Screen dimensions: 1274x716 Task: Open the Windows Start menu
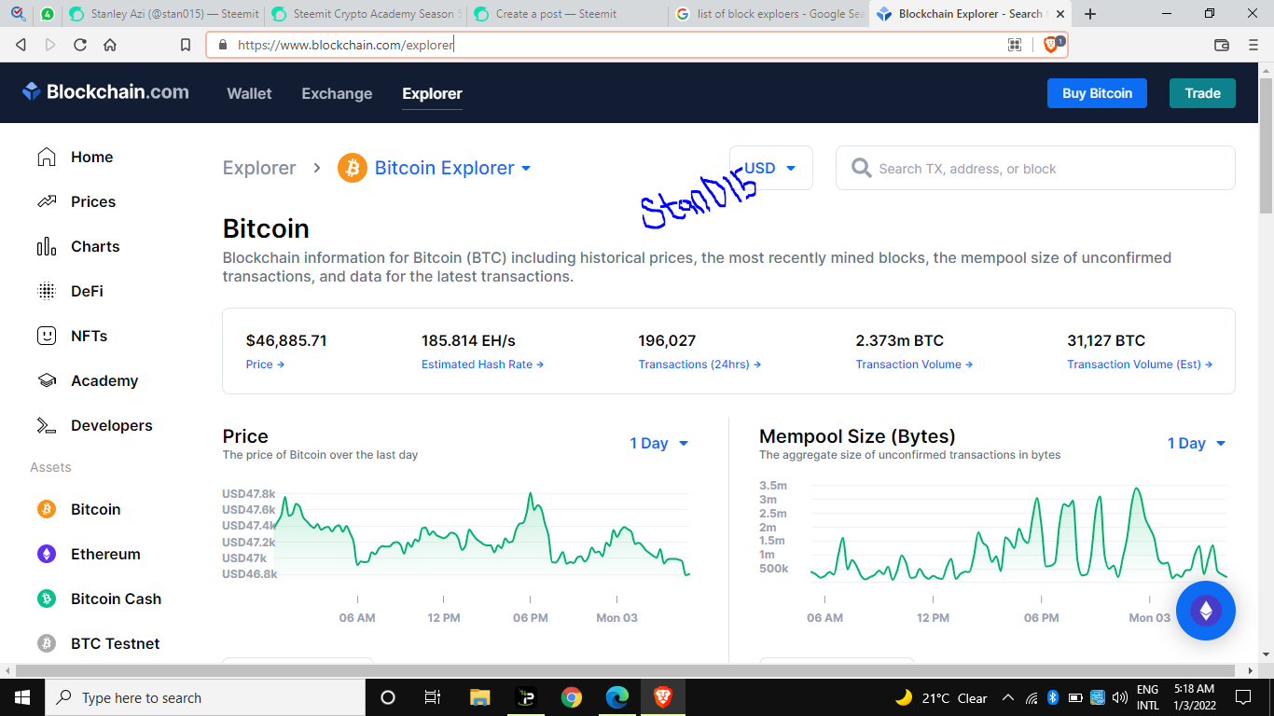pyautogui.click(x=22, y=697)
